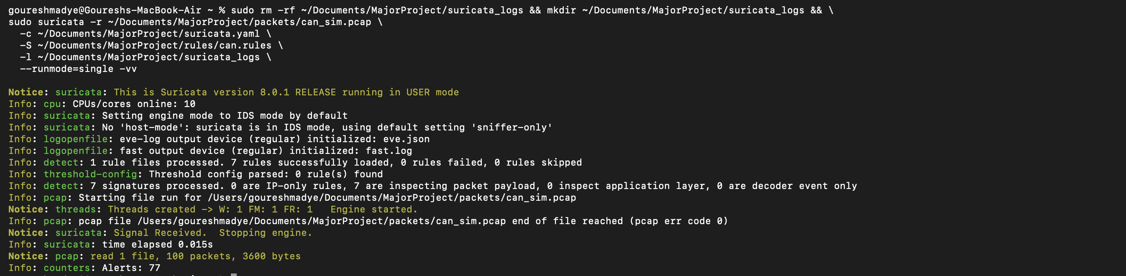Click the '100 packets, 3600 bytes' text
The height and width of the screenshot is (276, 1126).
[x=233, y=256]
